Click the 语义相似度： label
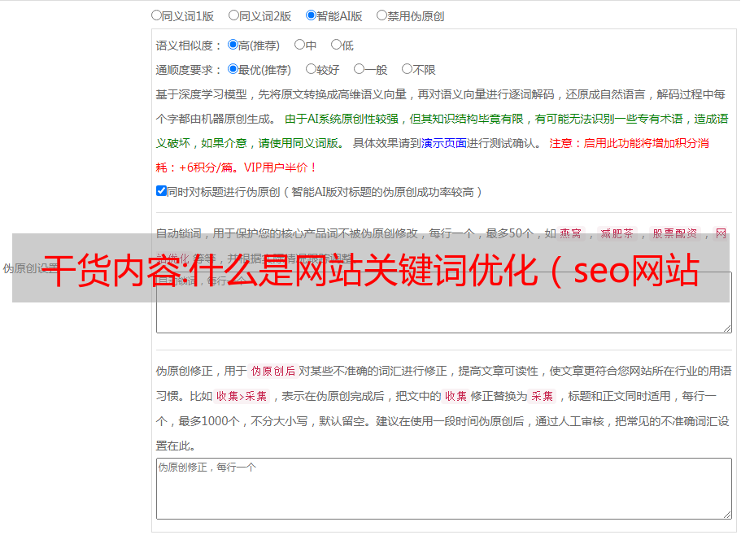Image resolution: width=741 pixels, height=535 pixels. click(189, 46)
